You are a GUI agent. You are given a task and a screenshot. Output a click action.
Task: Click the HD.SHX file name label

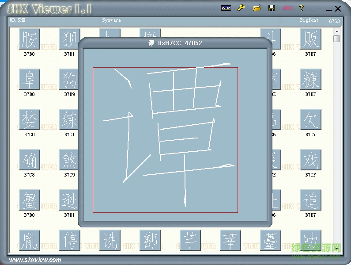tap(18, 20)
